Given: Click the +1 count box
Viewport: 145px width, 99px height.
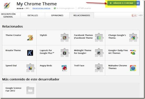Looking at the screenshot, I should pos(141,15).
